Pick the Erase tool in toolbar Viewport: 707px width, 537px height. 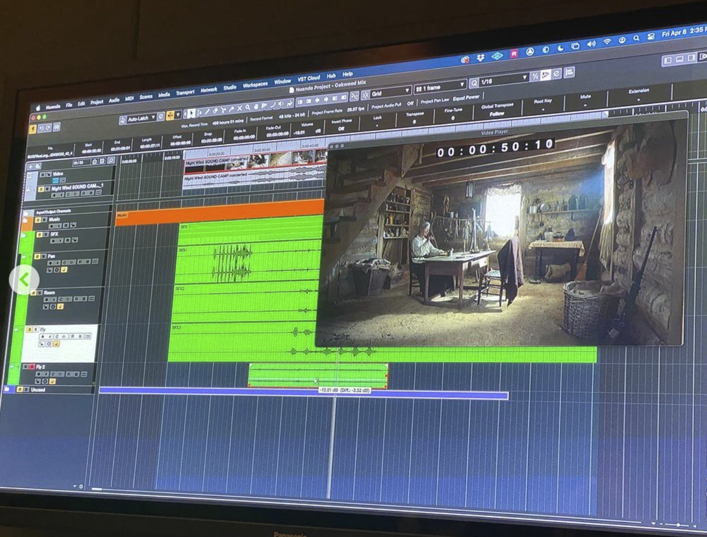click(x=215, y=111)
